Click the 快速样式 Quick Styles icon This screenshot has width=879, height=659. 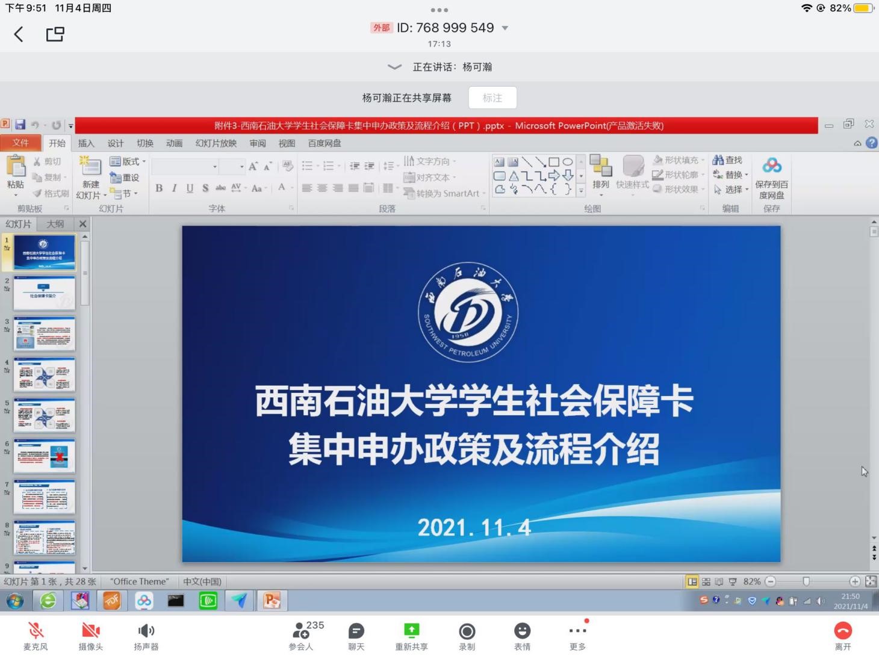633,167
